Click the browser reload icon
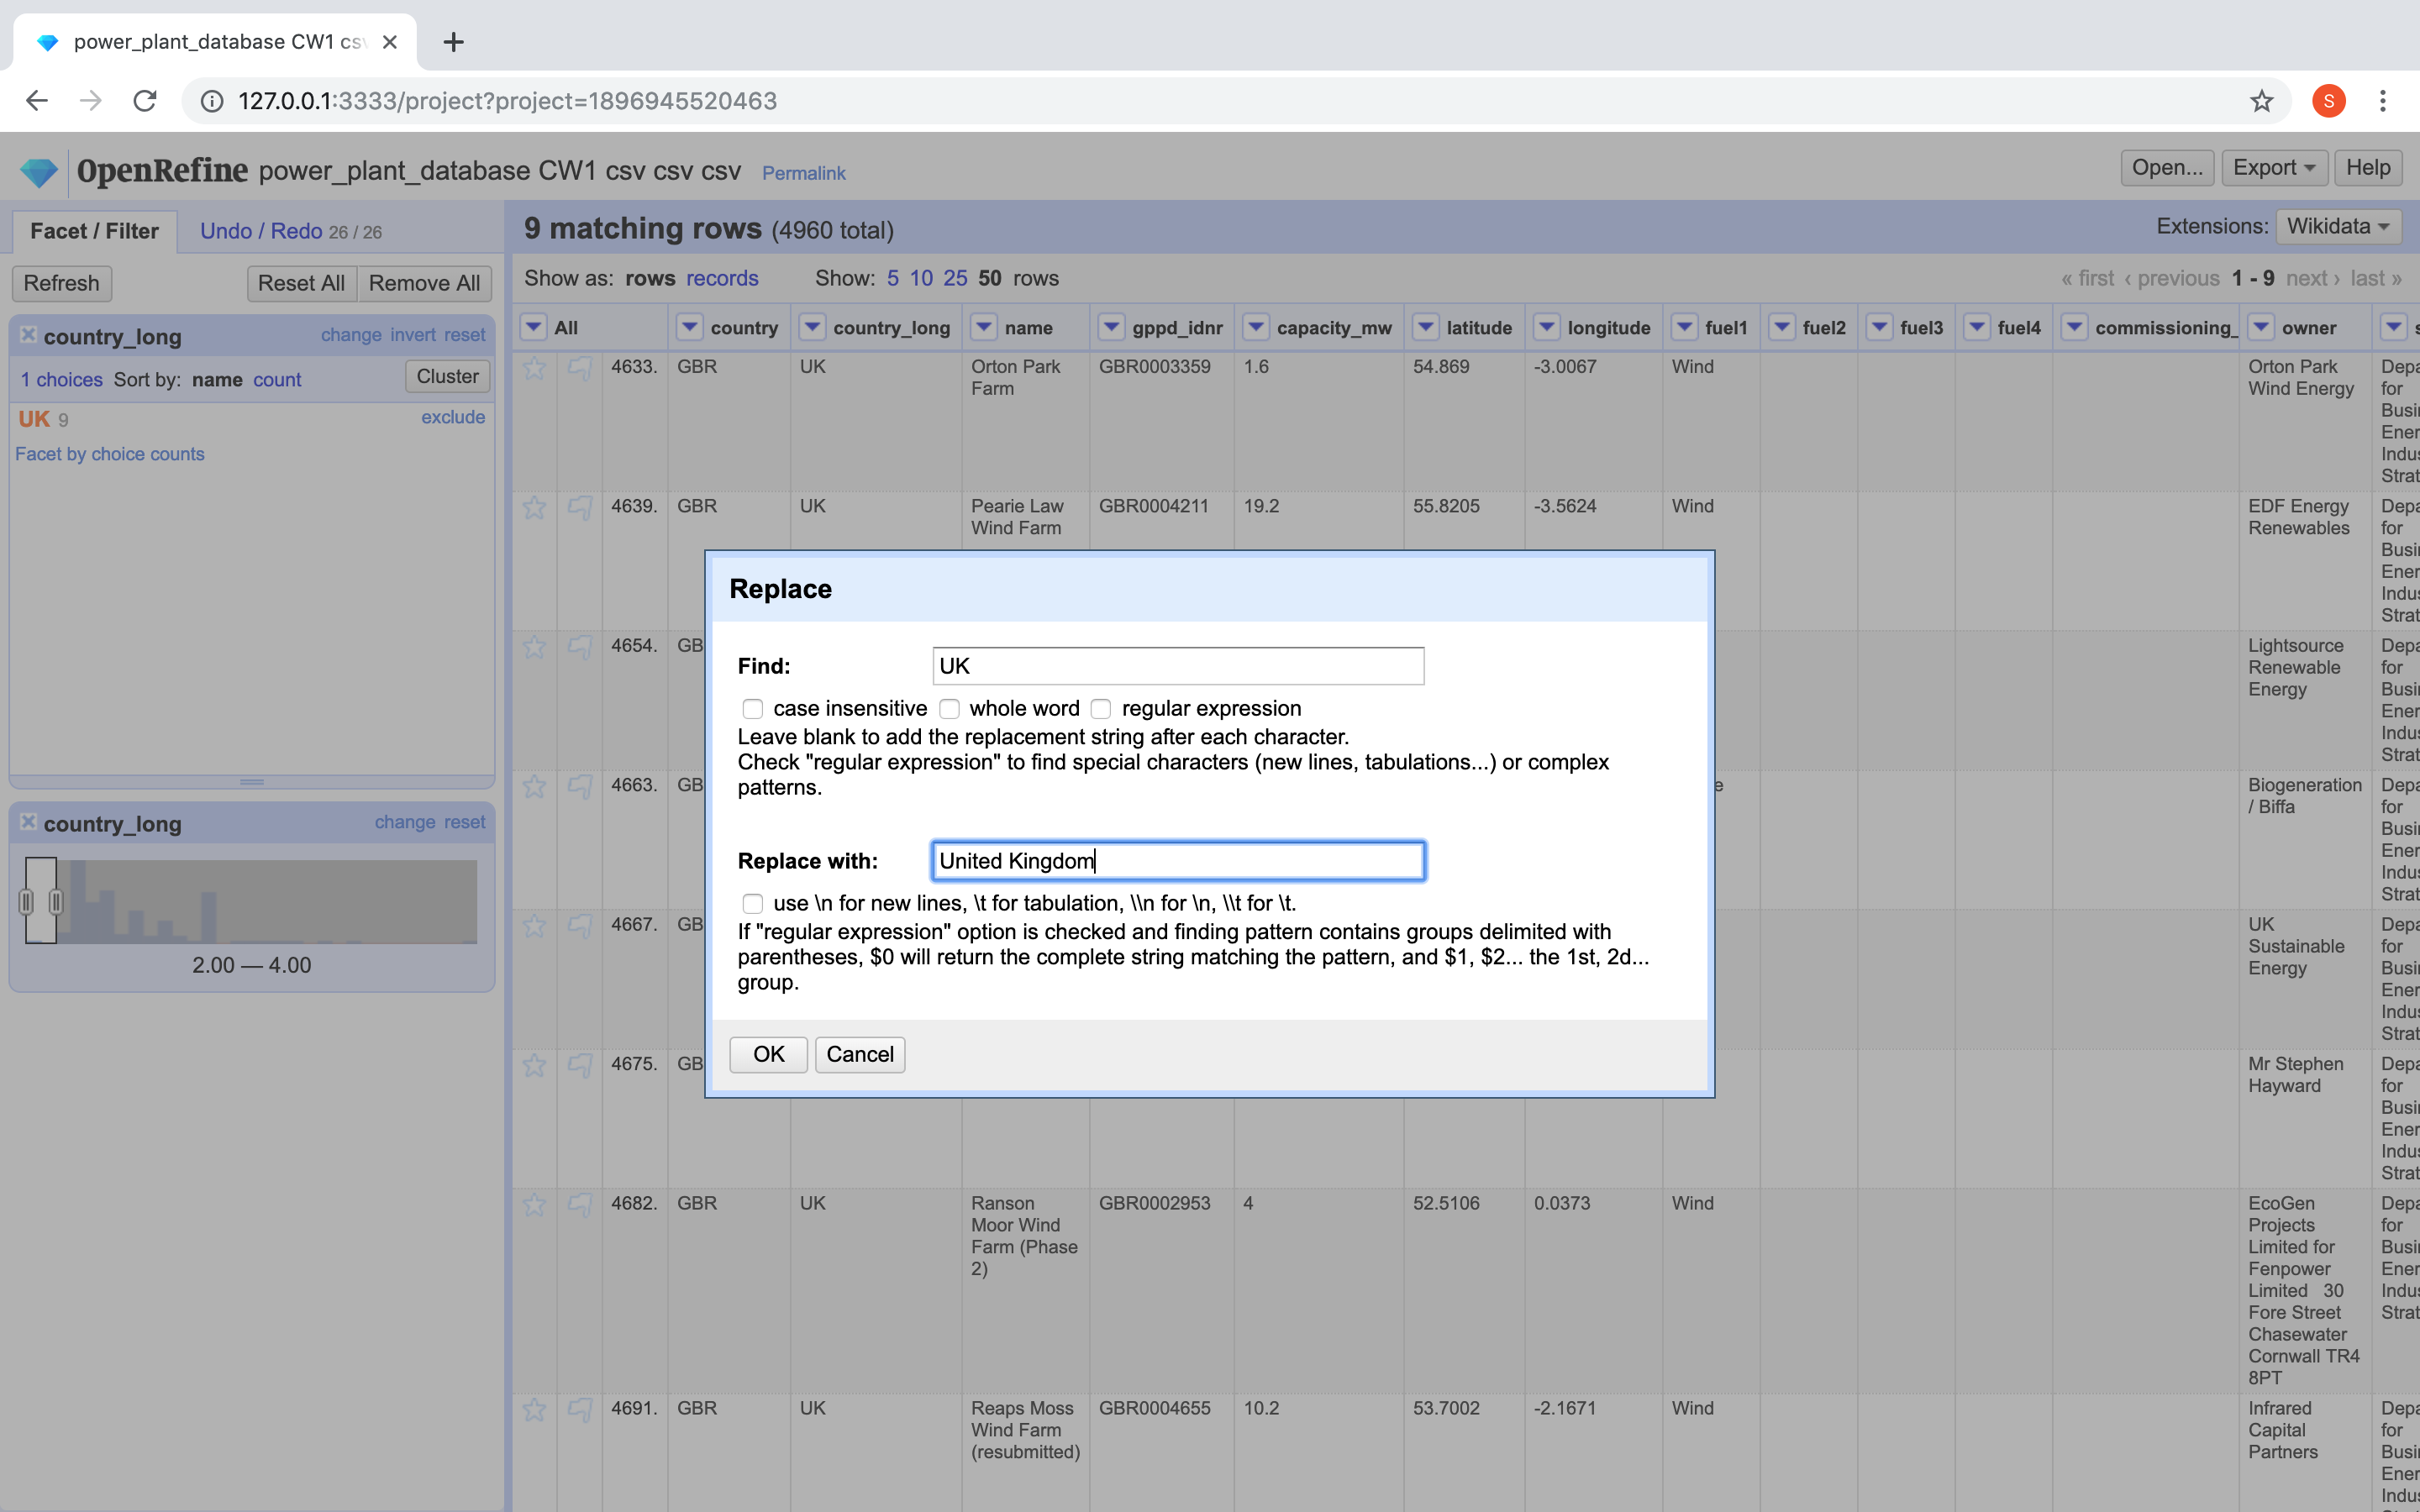 tap(145, 101)
